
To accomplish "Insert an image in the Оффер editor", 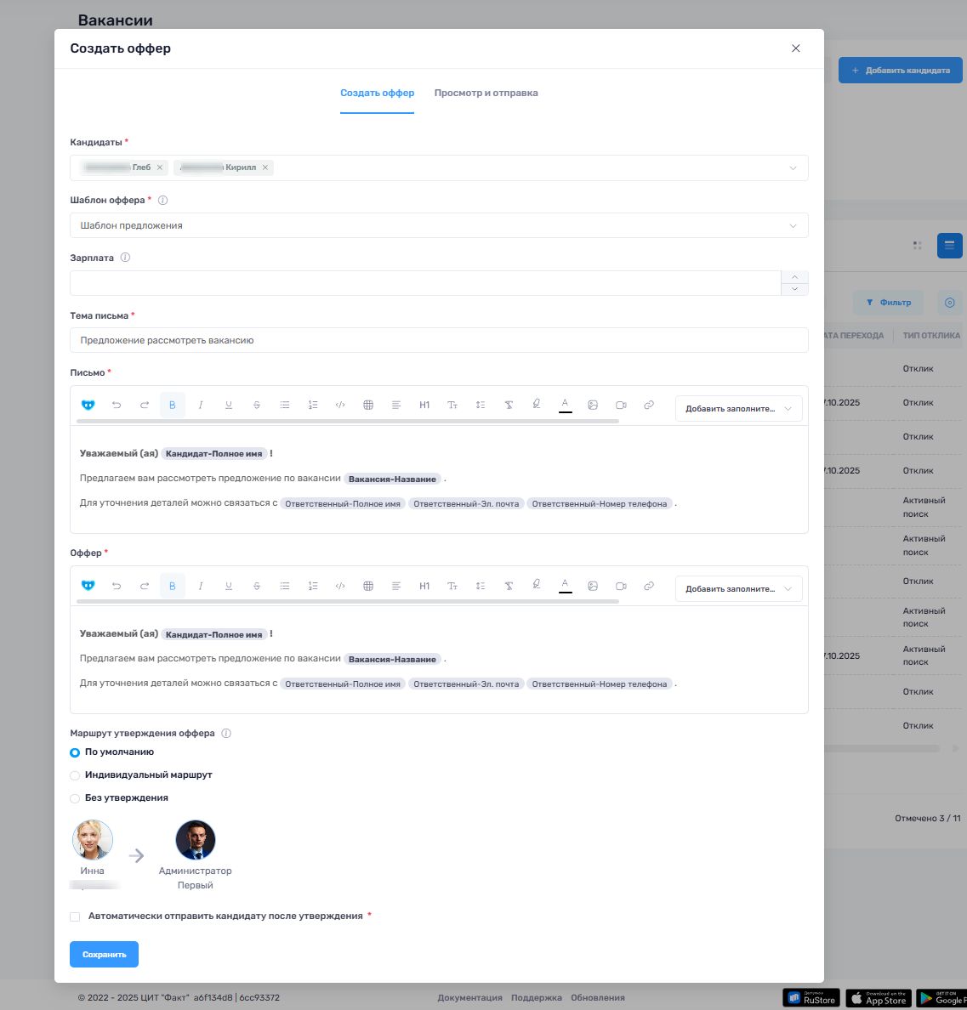I will click(593, 586).
